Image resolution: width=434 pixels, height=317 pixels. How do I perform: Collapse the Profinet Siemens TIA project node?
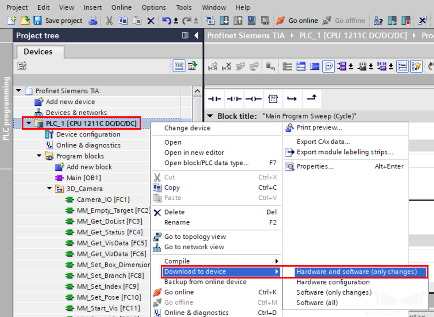(x=18, y=91)
